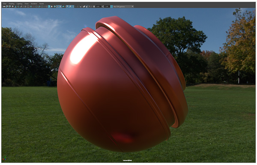This screenshot has height=165, width=257.
Task: Click the Exposure reset icon
Action: [94, 6]
